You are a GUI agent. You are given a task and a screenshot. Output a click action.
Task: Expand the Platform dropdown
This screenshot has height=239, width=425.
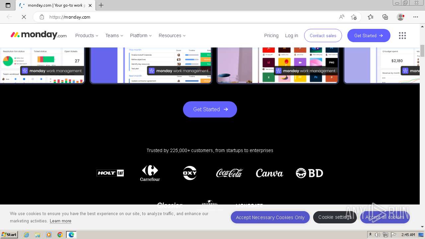pyautogui.click(x=141, y=36)
